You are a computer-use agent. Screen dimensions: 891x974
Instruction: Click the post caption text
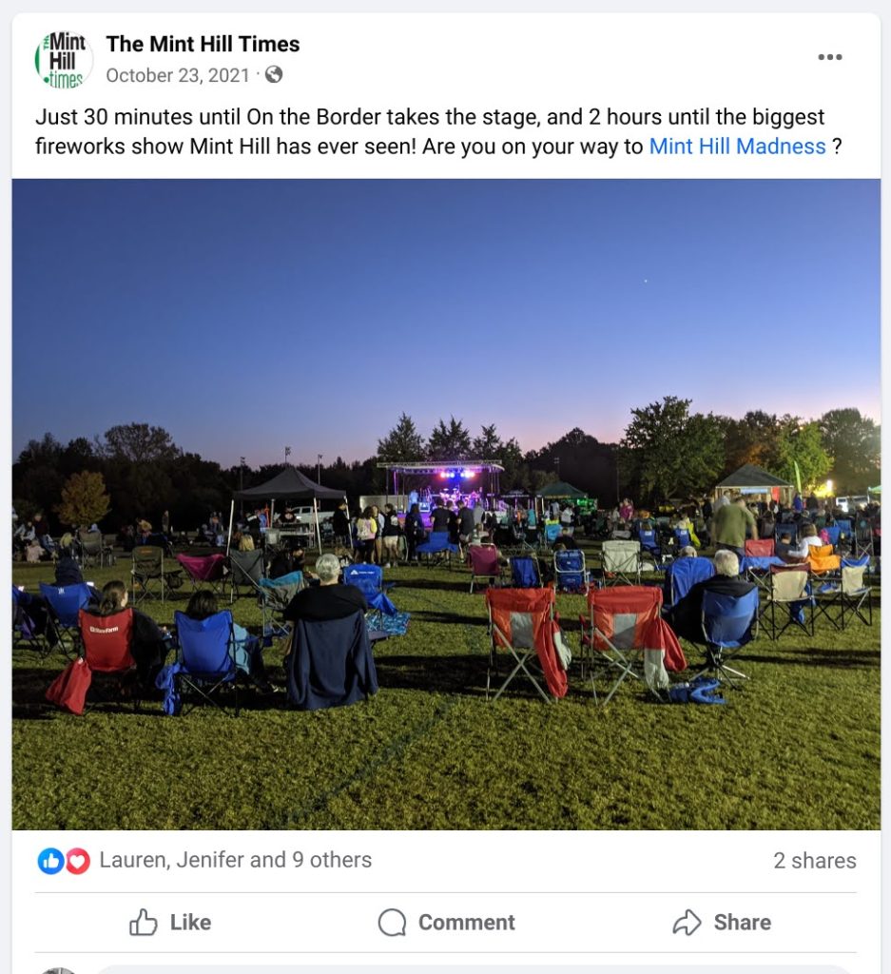(438, 131)
